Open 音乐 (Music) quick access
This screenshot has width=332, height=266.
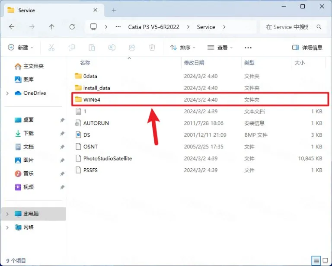[x=24, y=174]
